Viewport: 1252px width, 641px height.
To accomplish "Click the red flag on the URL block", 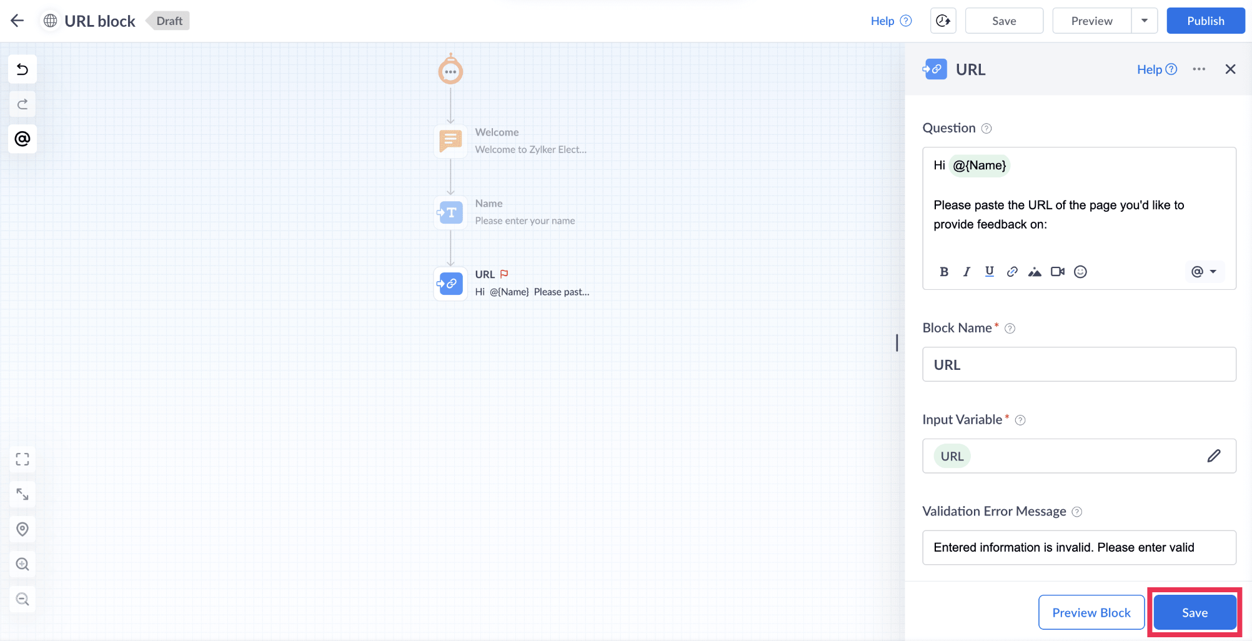I will tap(504, 274).
